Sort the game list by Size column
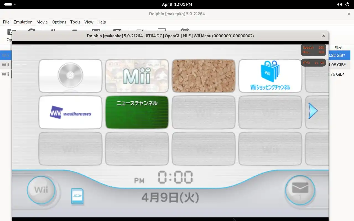 (339, 48)
